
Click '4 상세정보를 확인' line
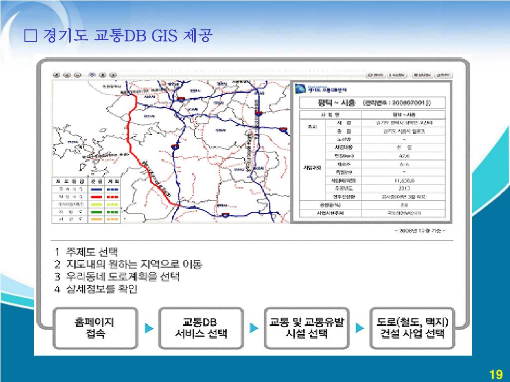pos(96,289)
